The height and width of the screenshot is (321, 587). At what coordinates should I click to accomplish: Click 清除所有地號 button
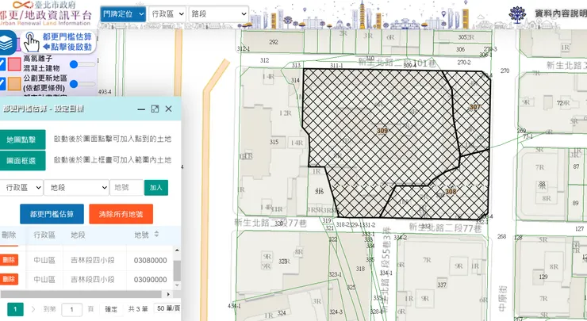121,214
